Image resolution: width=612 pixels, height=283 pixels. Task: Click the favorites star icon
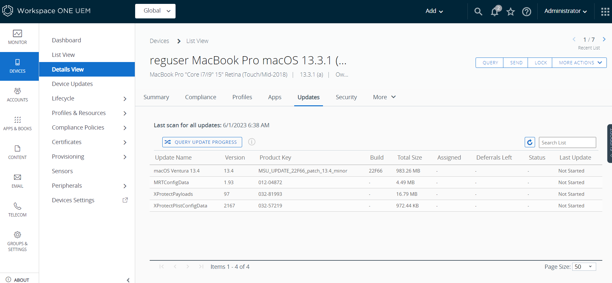(x=510, y=12)
